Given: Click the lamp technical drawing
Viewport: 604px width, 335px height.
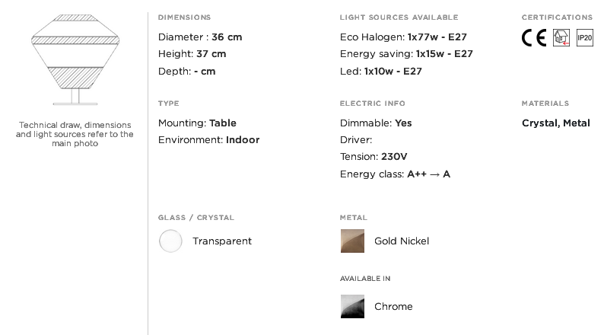Looking at the screenshot, I should (x=74, y=61).
